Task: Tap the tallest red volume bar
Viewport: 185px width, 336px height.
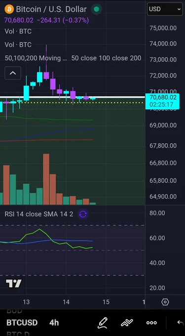Action: click(46, 179)
